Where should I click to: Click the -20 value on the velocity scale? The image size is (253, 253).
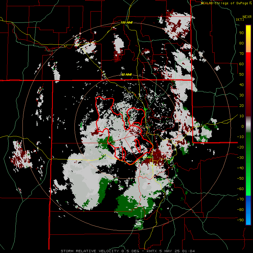pos(240,147)
